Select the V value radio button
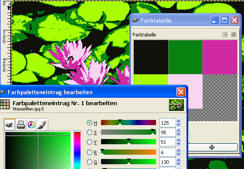Image resolution: width=244 pixels, height=169 pixels. (x=89, y=142)
